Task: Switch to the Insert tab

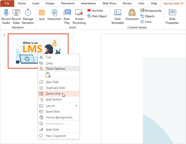Action: click(x=36, y=3)
